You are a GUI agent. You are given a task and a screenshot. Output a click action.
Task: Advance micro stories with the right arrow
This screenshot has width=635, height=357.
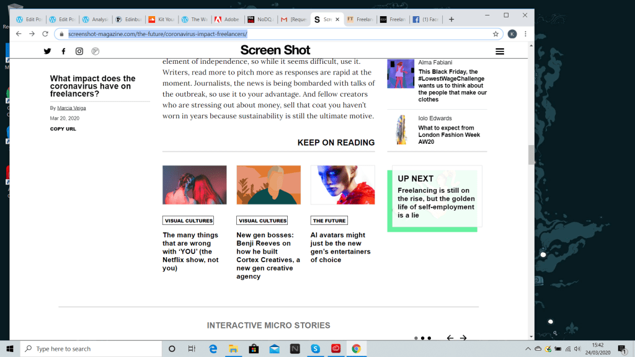463,338
